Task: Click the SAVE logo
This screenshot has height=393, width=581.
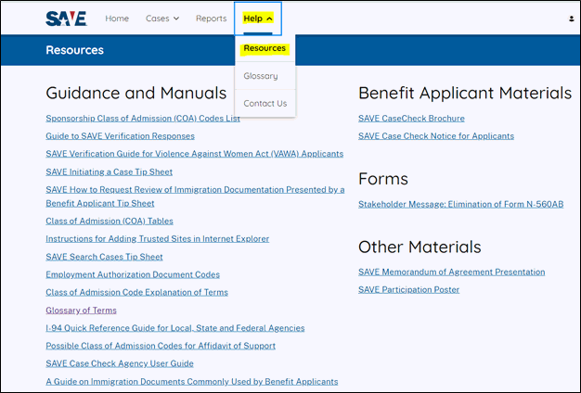Action: pos(66,19)
